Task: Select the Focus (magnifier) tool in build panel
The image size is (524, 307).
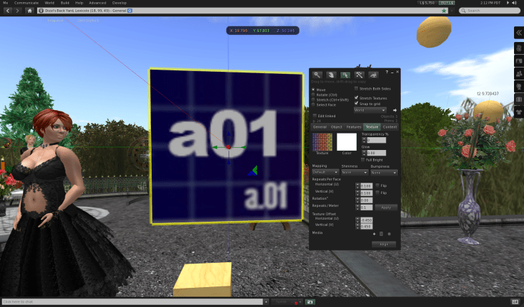Action: click(x=318, y=75)
